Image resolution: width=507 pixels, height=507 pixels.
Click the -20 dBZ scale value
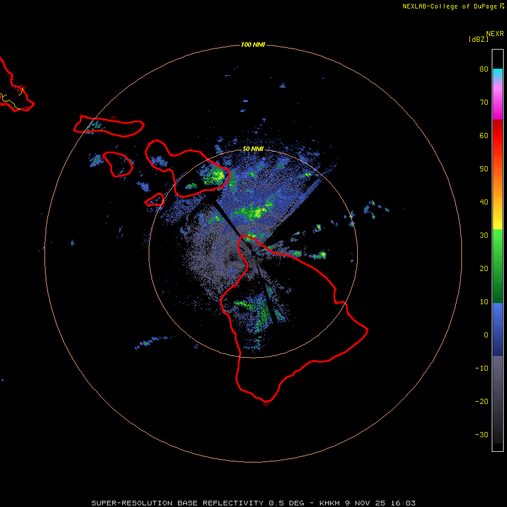tap(482, 401)
